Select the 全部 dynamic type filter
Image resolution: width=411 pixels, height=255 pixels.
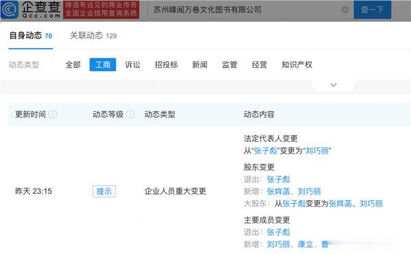(x=73, y=64)
